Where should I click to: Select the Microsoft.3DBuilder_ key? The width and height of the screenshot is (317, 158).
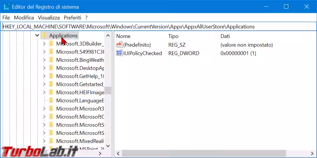click(80, 44)
